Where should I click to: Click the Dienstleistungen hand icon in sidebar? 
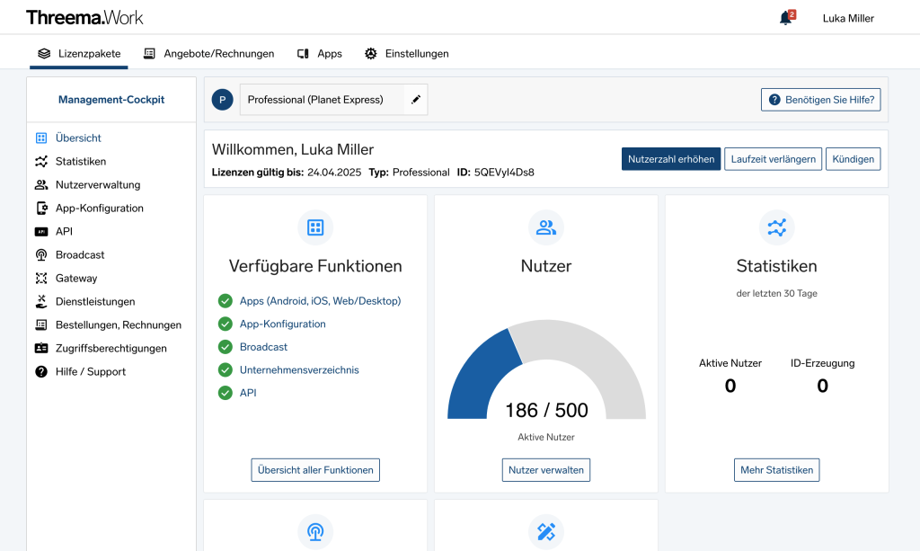(x=41, y=302)
